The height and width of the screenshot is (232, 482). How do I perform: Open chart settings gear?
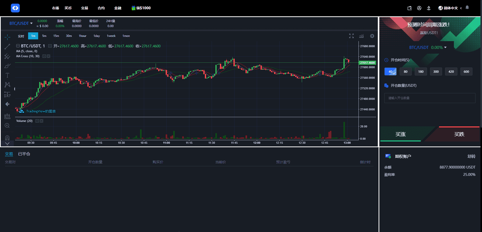pyautogui.click(x=372, y=36)
